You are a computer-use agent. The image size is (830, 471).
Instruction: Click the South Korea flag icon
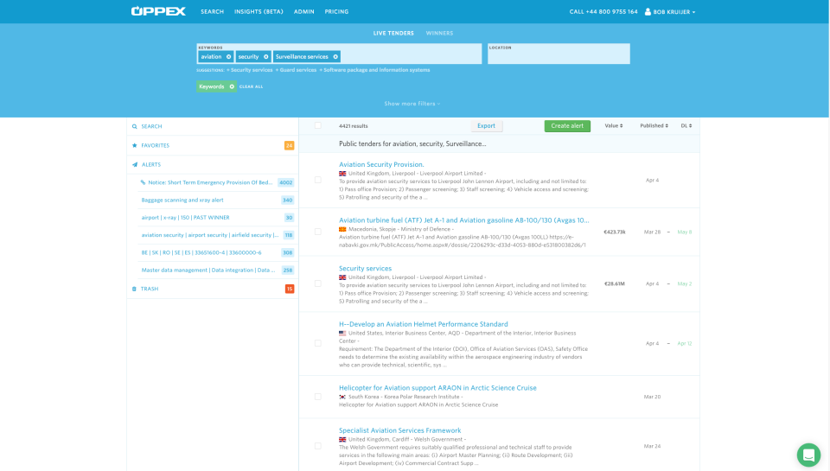tap(342, 397)
